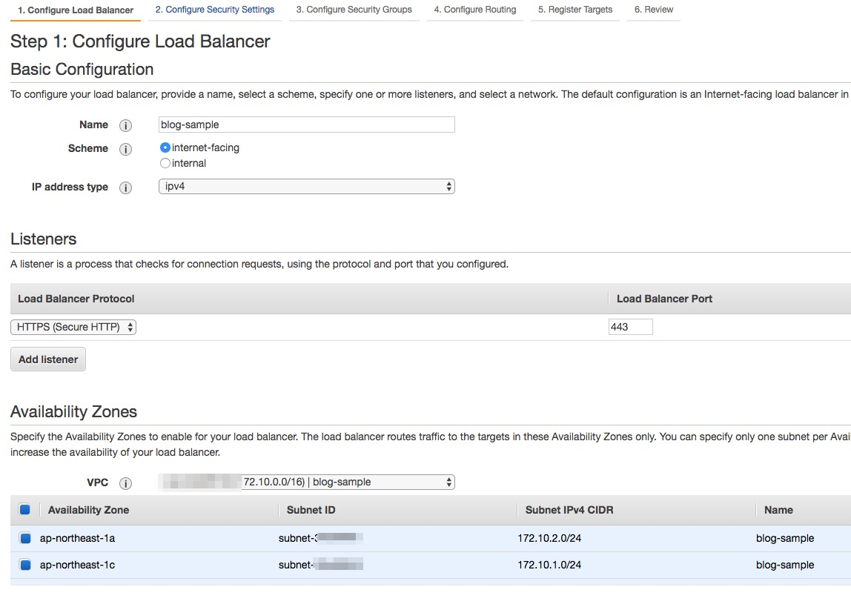Uncheck the ap-northeast-1a availability zone
The image size is (851, 607).
pyautogui.click(x=24, y=538)
